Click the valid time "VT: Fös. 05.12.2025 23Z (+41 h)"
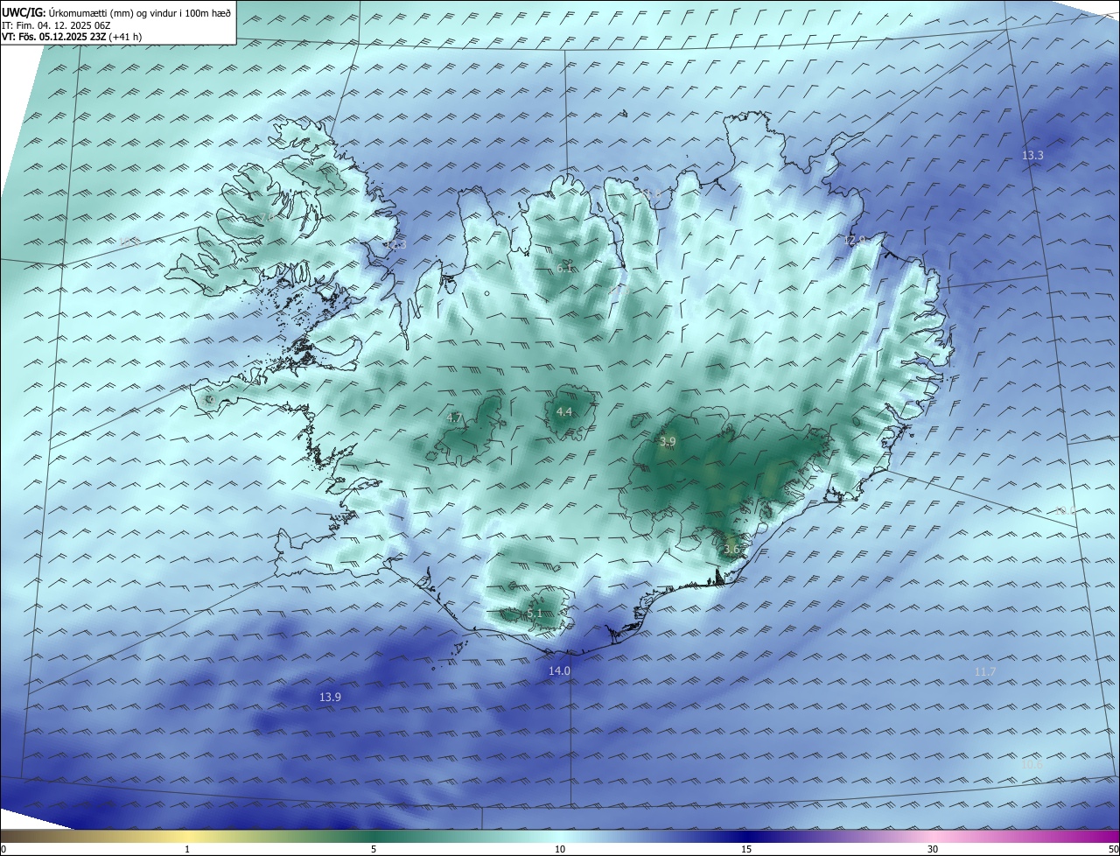The image size is (1120, 856). (72, 37)
